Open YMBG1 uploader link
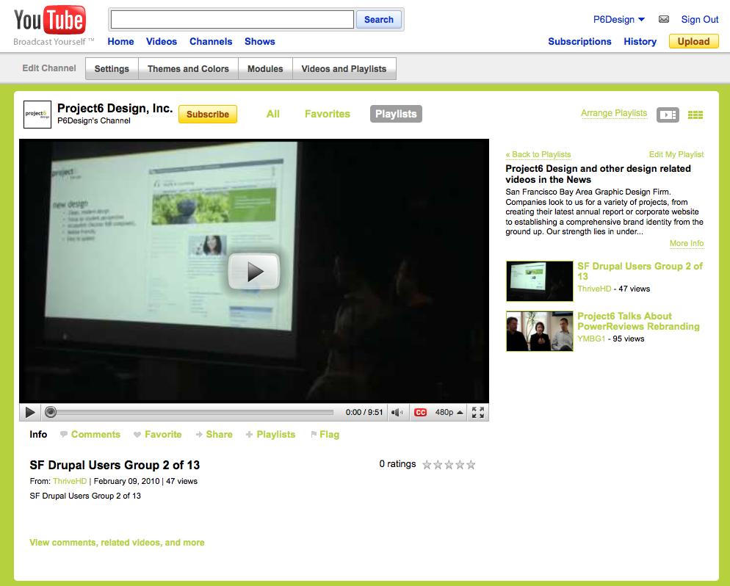 (591, 339)
